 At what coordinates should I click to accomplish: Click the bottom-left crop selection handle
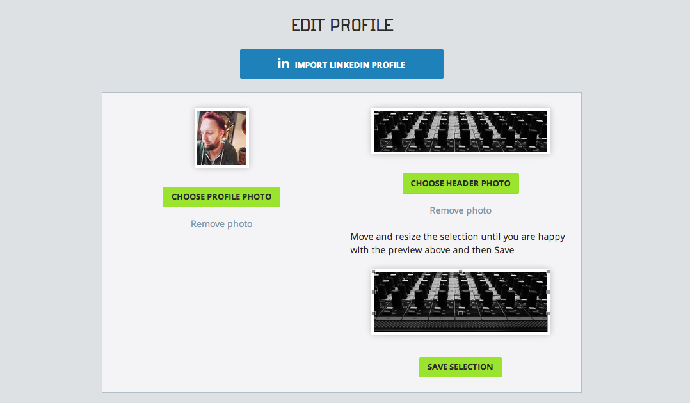tap(374, 313)
